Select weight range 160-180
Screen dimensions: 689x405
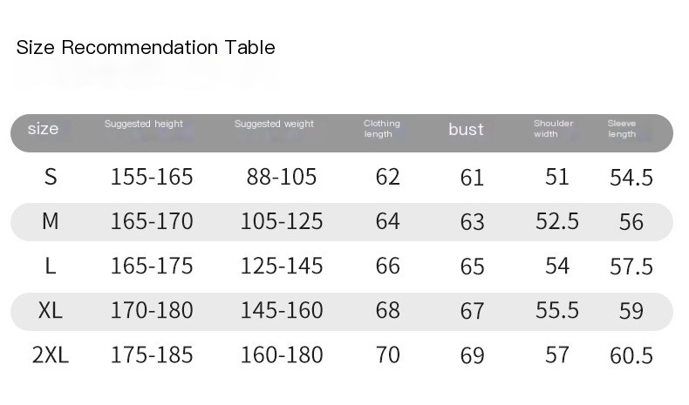point(282,355)
